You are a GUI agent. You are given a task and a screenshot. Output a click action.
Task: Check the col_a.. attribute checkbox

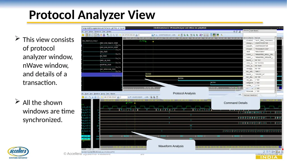click(245, 66)
